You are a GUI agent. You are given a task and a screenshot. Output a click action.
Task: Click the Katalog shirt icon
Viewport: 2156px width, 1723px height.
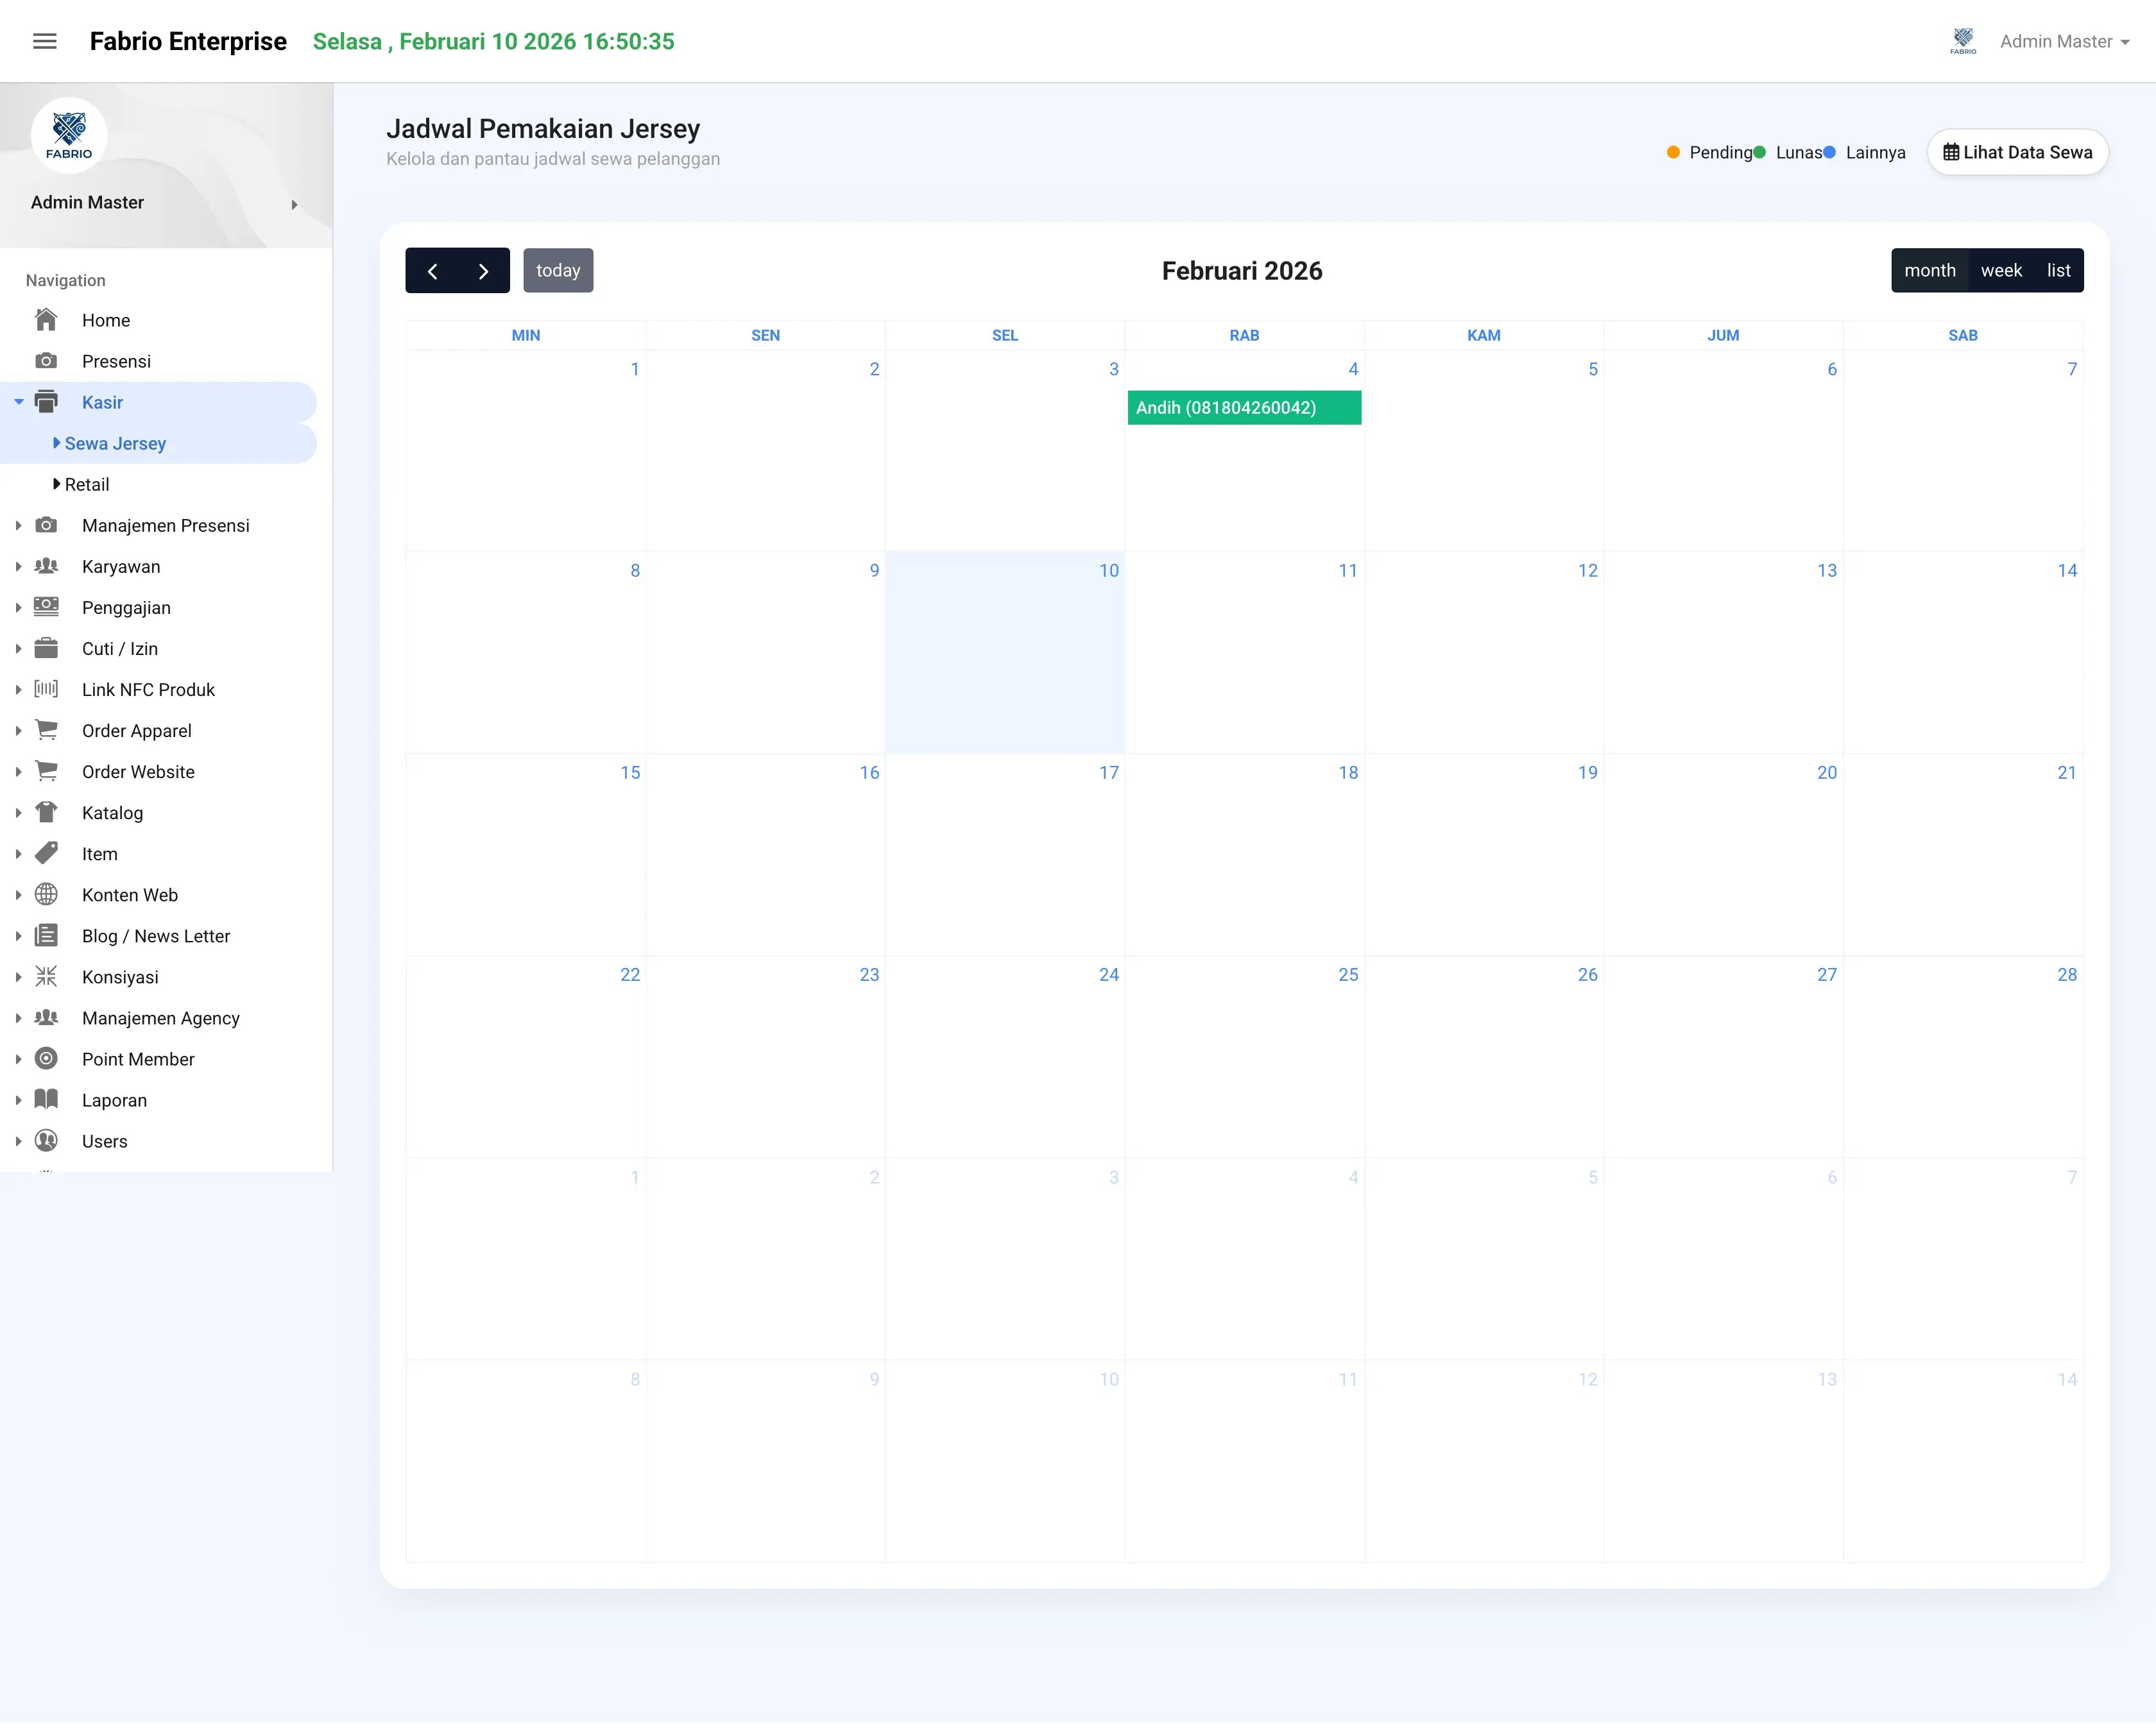pos(46,811)
